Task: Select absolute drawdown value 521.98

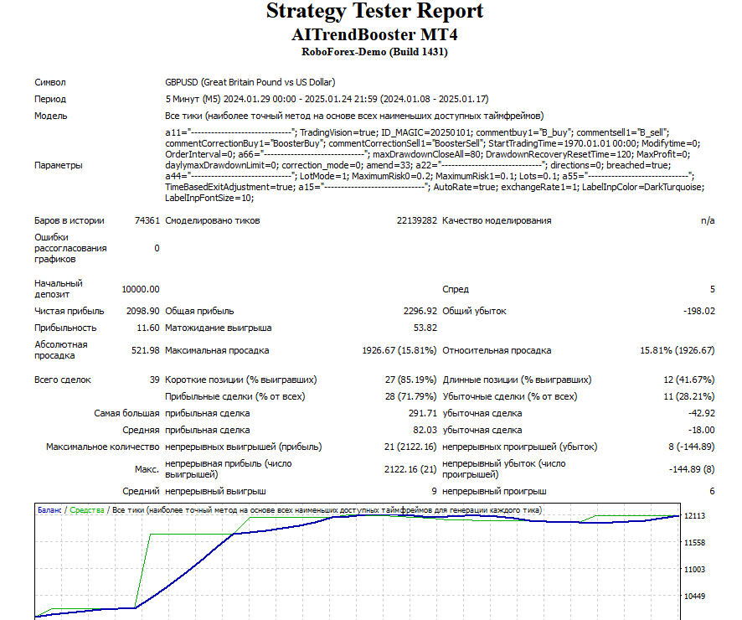Action: (145, 351)
